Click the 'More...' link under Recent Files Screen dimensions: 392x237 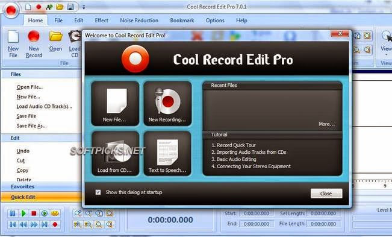click(326, 124)
